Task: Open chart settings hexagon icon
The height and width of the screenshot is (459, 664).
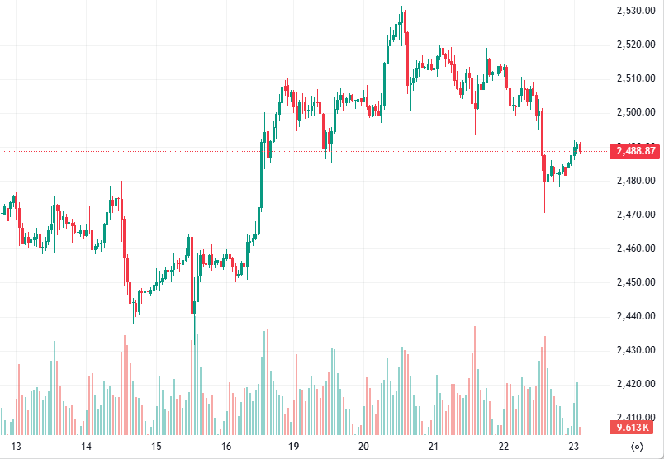Action: [x=637, y=447]
